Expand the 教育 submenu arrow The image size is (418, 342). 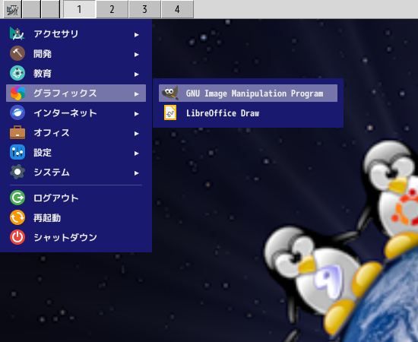(x=137, y=74)
